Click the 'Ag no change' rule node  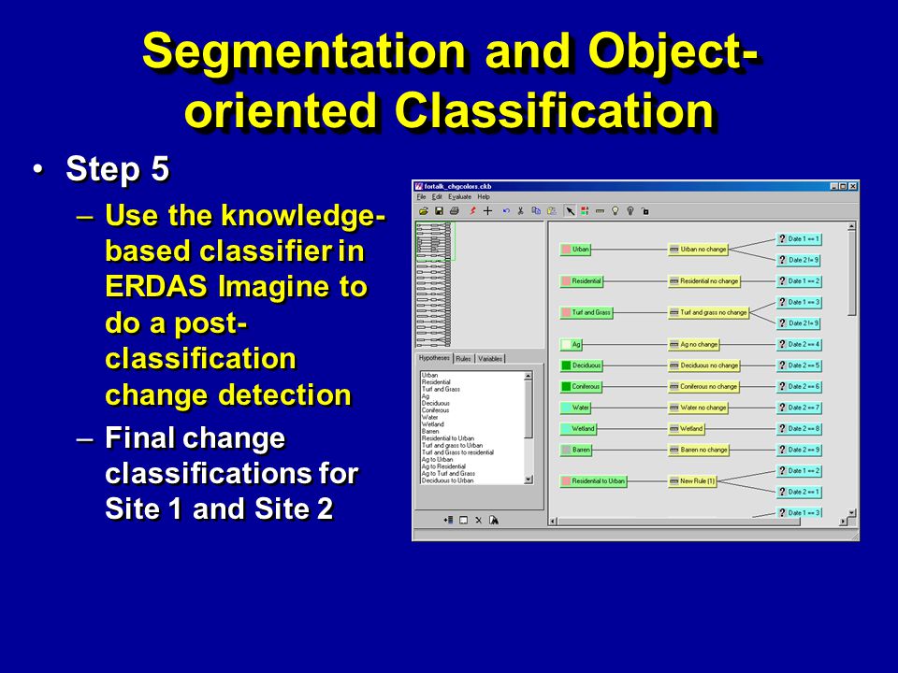click(693, 345)
